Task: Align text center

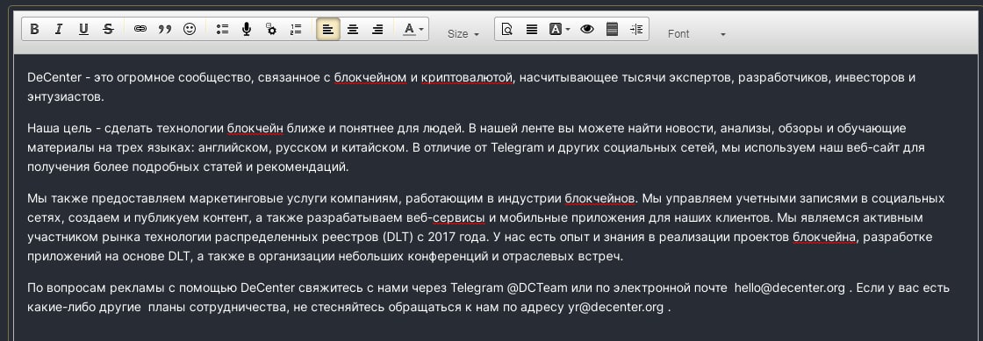Action: click(x=353, y=30)
